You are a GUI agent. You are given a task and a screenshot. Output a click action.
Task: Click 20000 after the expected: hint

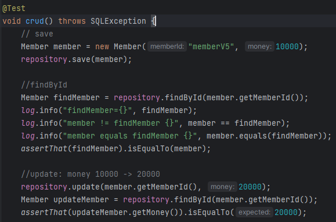pyautogui.click(x=286, y=212)
